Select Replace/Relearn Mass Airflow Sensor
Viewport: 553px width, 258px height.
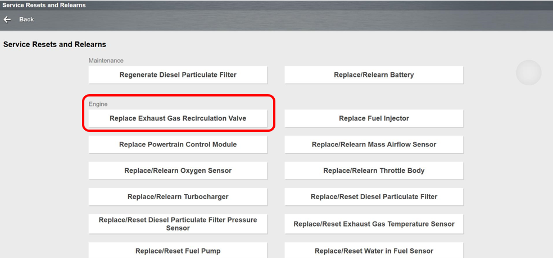coord(374,145)
